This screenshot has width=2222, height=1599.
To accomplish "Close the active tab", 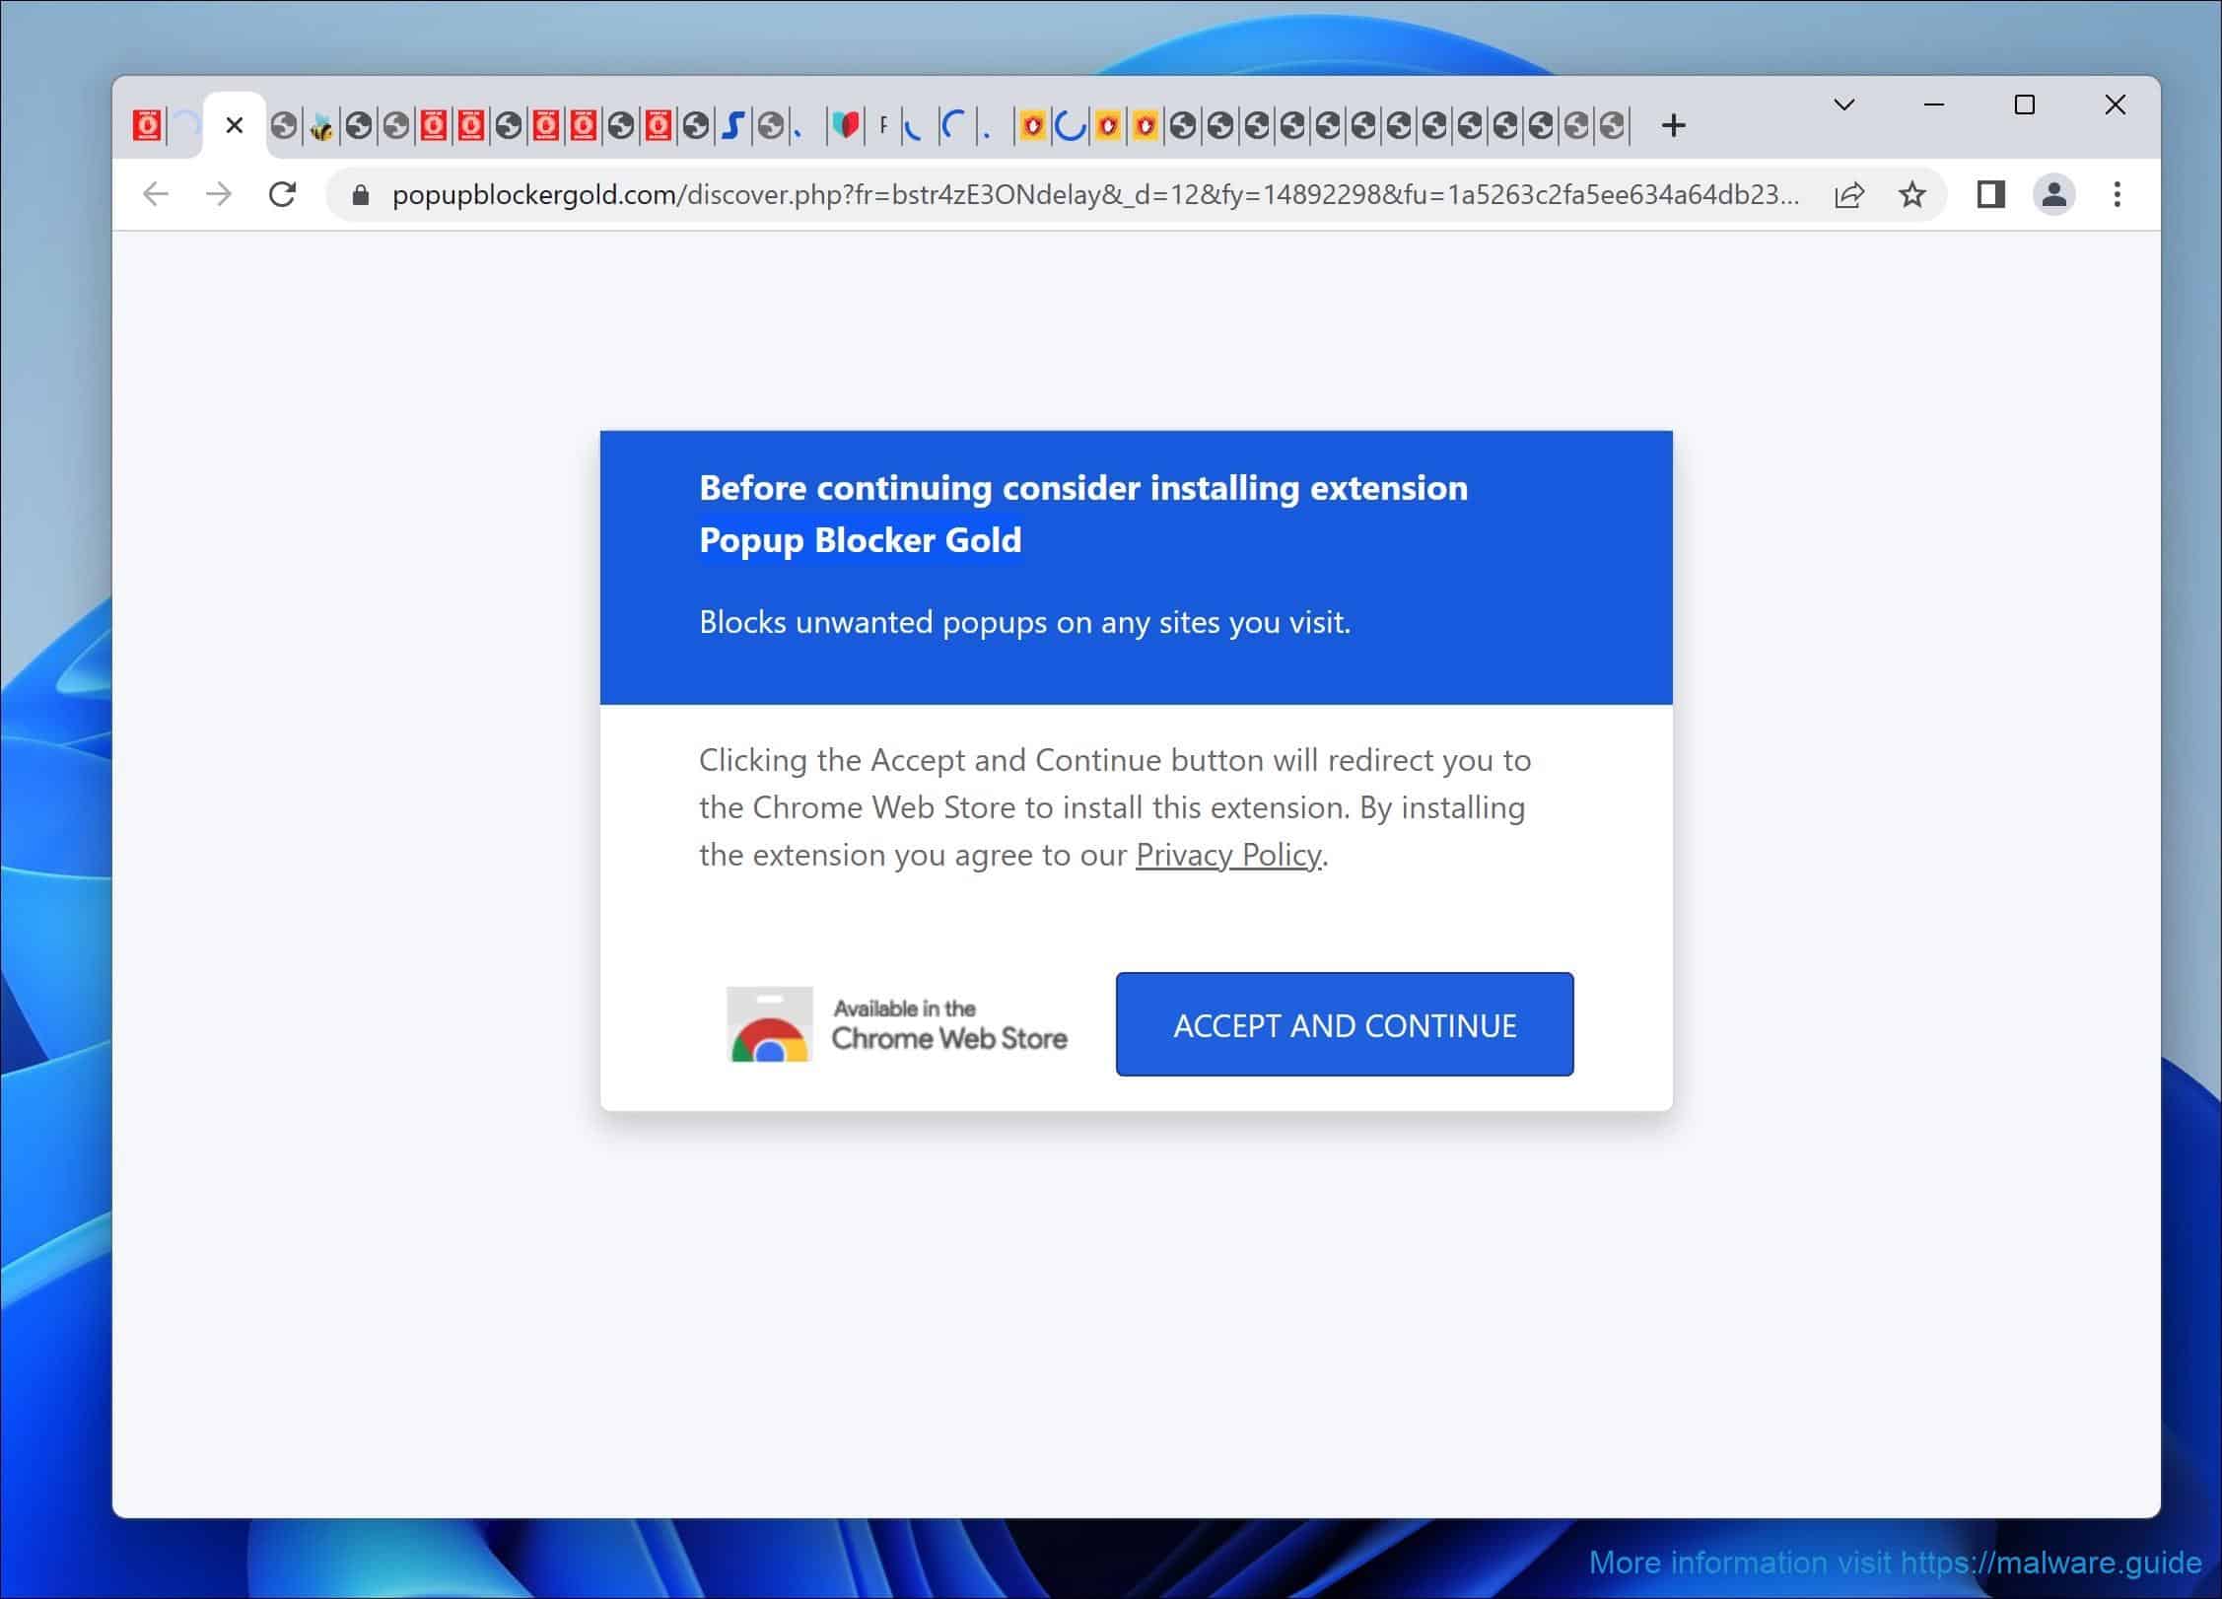I will pyautogui.click(x=234, y=125).
